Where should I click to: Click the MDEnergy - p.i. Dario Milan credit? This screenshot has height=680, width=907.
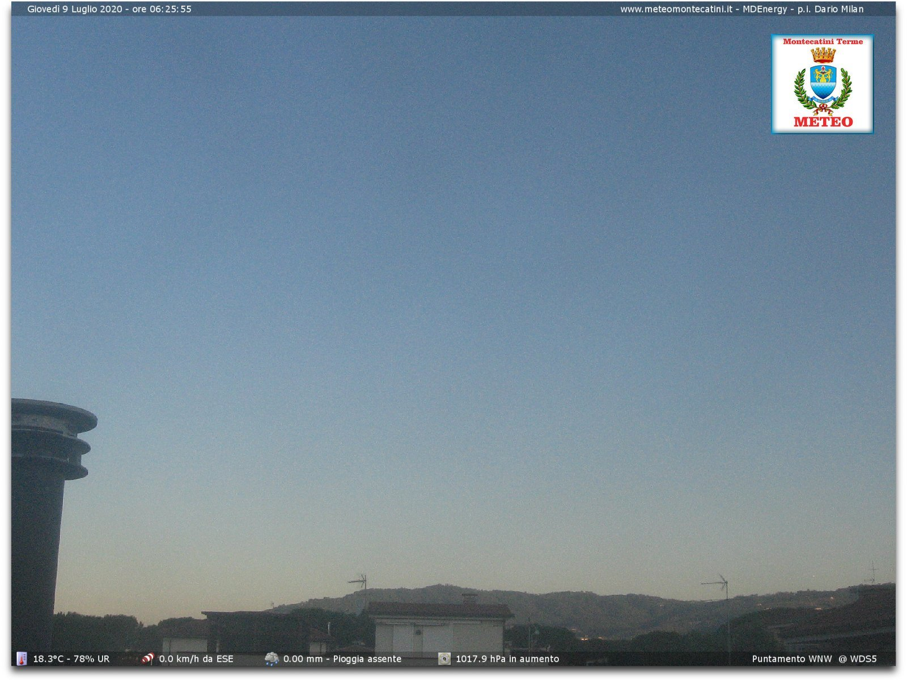803,9
